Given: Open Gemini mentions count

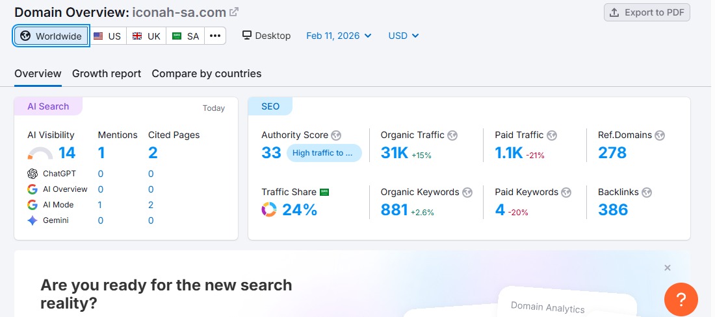Looking at the screenshot, I should click(x=100, y=220).
